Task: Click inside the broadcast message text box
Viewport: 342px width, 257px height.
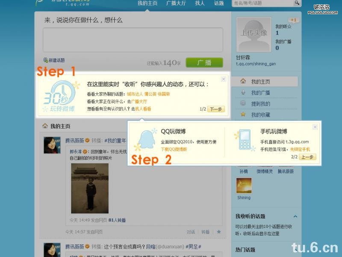Action: click(133, 40)
